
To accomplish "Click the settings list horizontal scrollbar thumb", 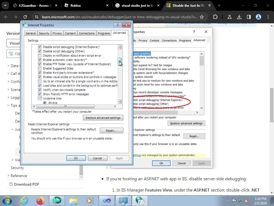I will (66, 106).
